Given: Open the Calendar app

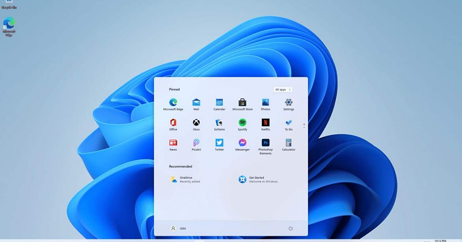Looking at the screenshot, I should pos(219,104).
